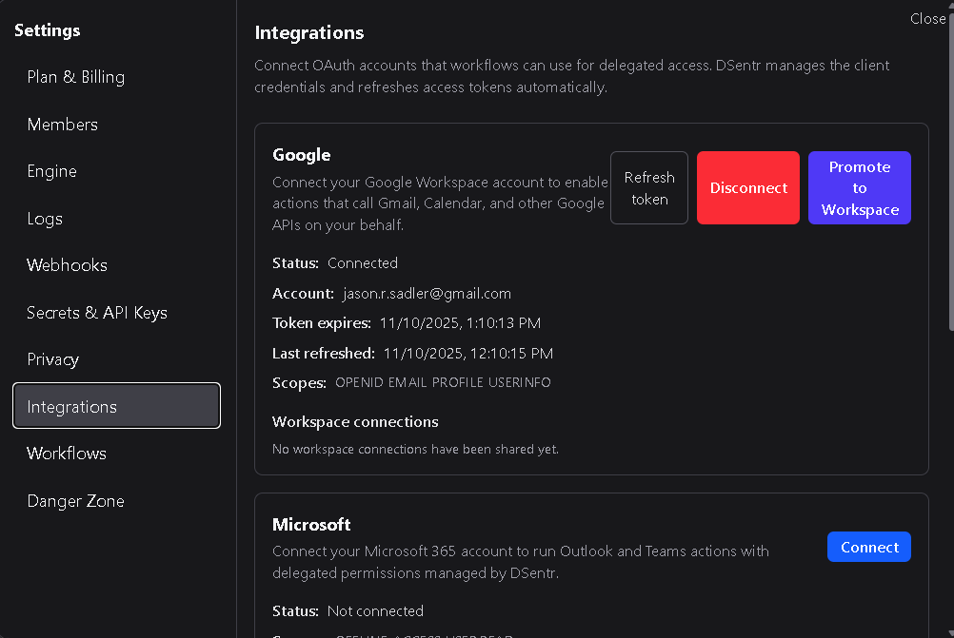Click the Integrations page title
The height and width of the screenshot is (638, 954).
(309, 32)
